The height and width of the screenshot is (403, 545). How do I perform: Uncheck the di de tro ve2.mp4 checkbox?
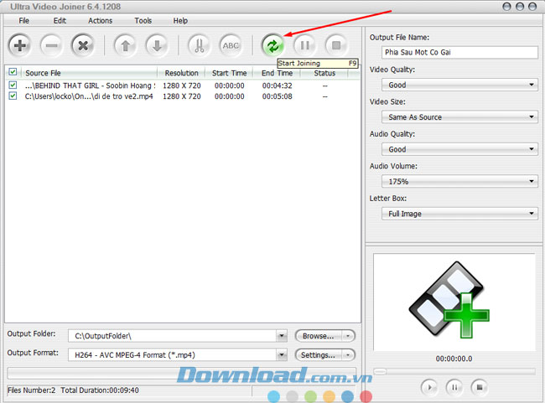pos(13,96)
